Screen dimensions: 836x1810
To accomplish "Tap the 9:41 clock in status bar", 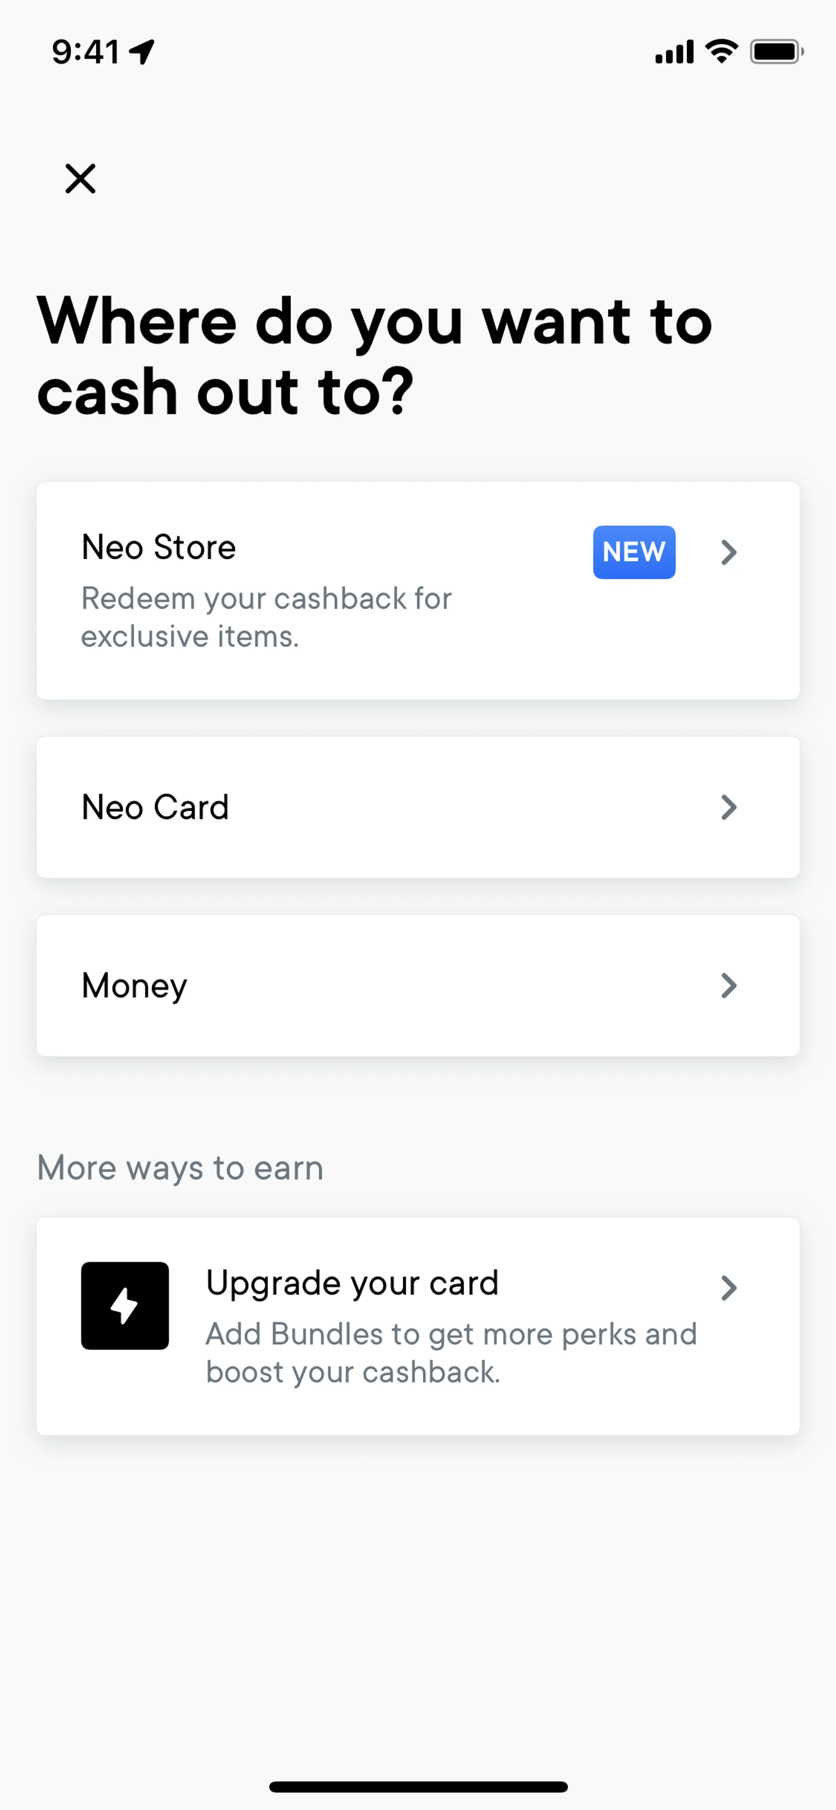I will (86, 51).
